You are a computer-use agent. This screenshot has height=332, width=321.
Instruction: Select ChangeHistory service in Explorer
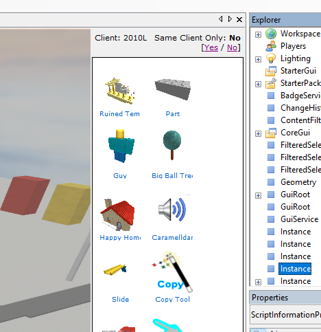[x=300, y=108]
